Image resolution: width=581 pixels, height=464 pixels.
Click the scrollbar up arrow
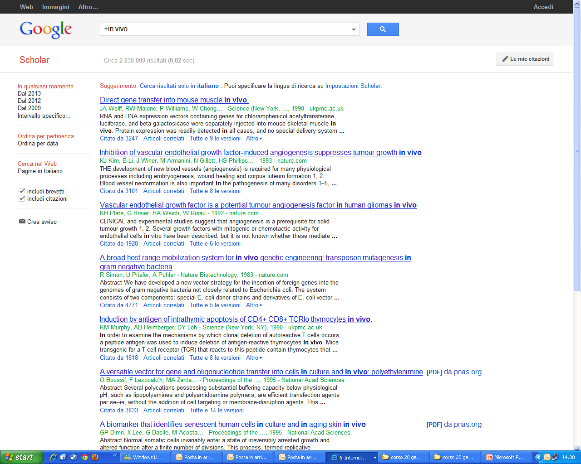pyautogui.click(x=577, y=4)
